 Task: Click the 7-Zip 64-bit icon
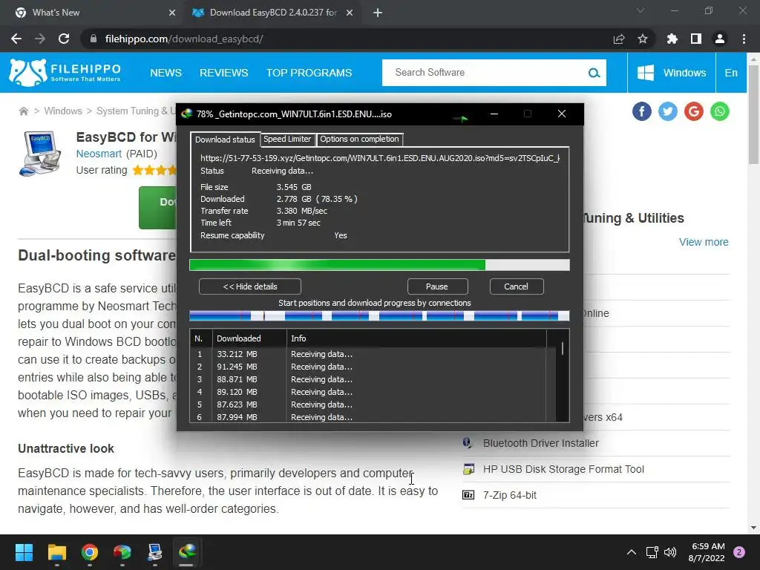tap(468, 495)
